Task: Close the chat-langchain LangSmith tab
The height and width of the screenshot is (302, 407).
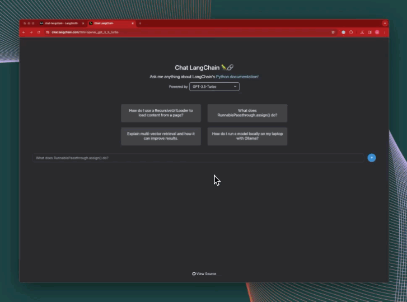Action: click(x=83, y=23)
